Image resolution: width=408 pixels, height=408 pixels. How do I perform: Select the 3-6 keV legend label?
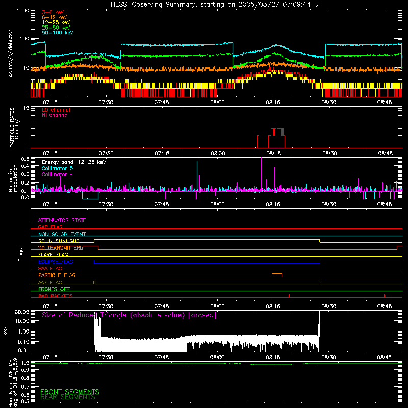(53, 12)
